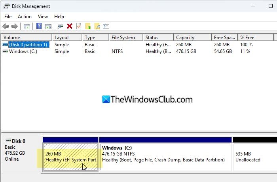This screenshot has width=277, height=182.
Task: Sort by the Volume column header
Action: (27, 38)
